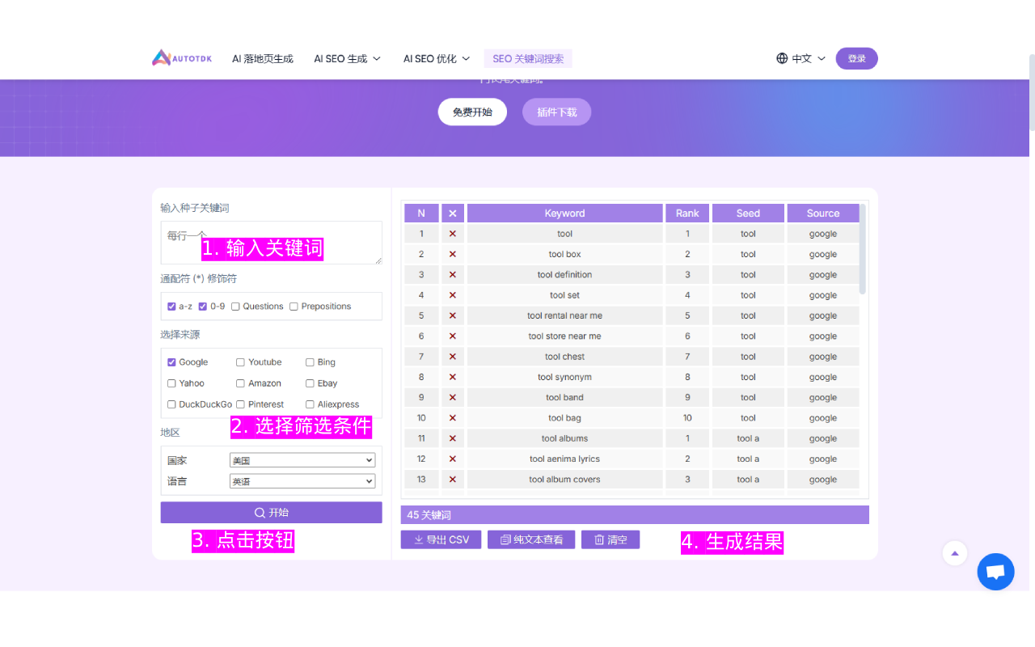Image resolution: width=1035 pixels, height=647 pixels.
Task: Expand the AI SEO 优化 menu
Action: pos(437,58)
